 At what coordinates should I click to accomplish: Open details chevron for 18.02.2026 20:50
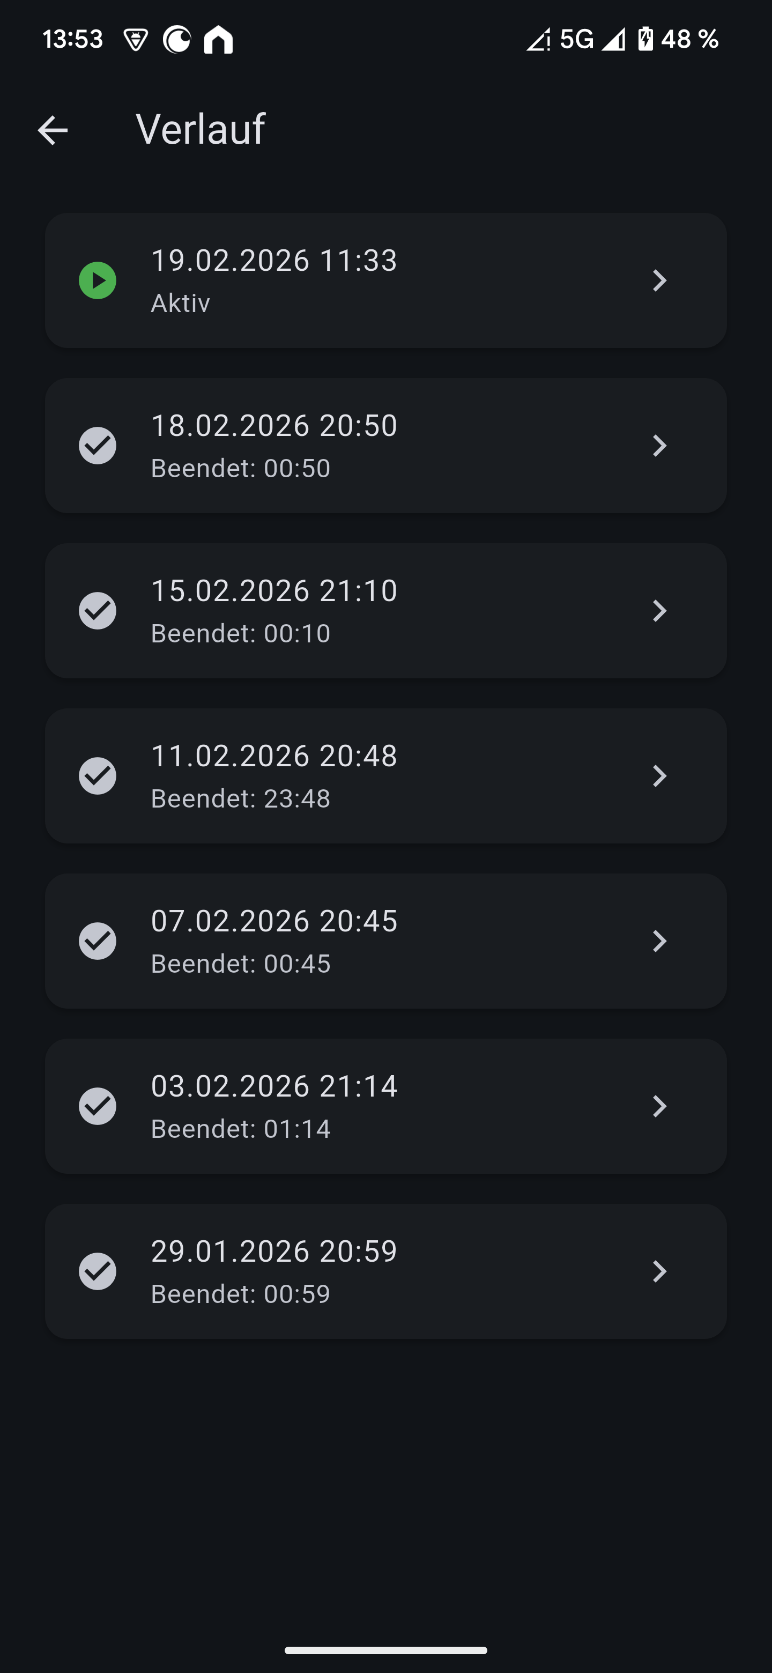click(659, 446)
